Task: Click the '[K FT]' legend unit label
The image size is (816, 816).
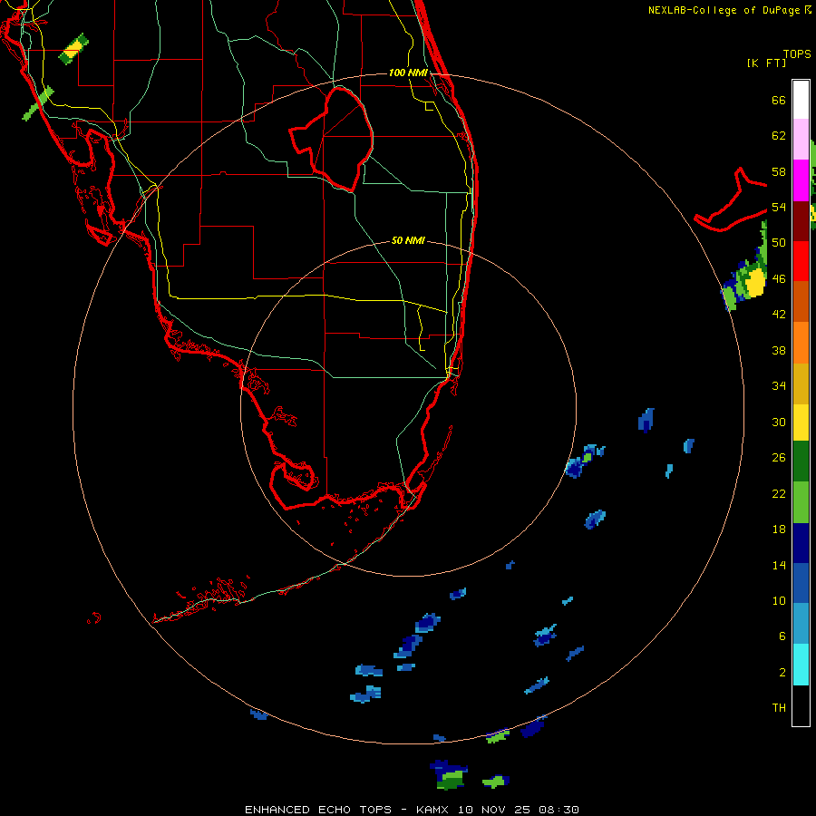Action: 766,63
